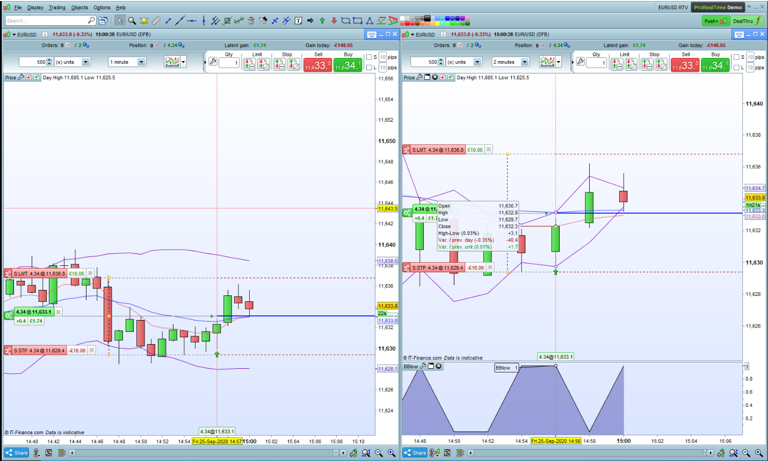Click the keyboard icon in left chart titlebar
The height and width of the screenshot is (461, 768).
tap(372, 34)
